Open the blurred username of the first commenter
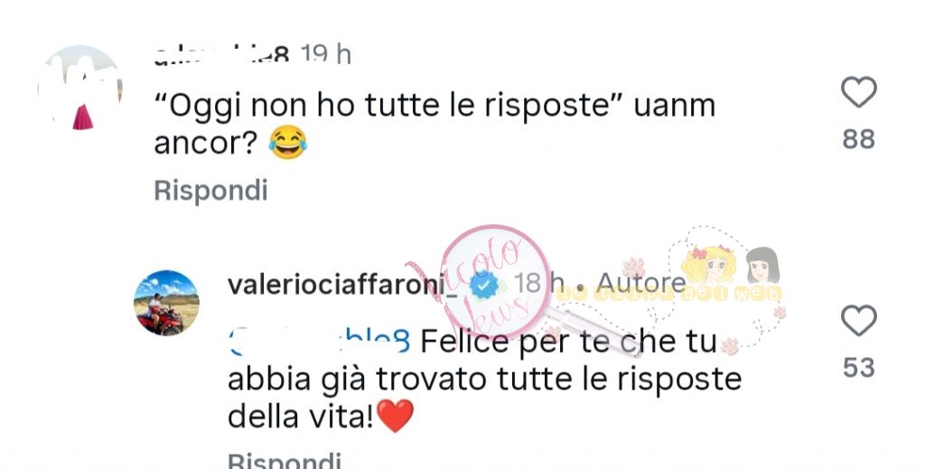Screen dimensions: 925x469 pyautogui.click(x=222, y=55)
